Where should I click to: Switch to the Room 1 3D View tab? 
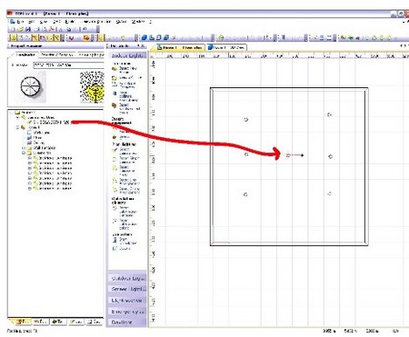[226, 47]
